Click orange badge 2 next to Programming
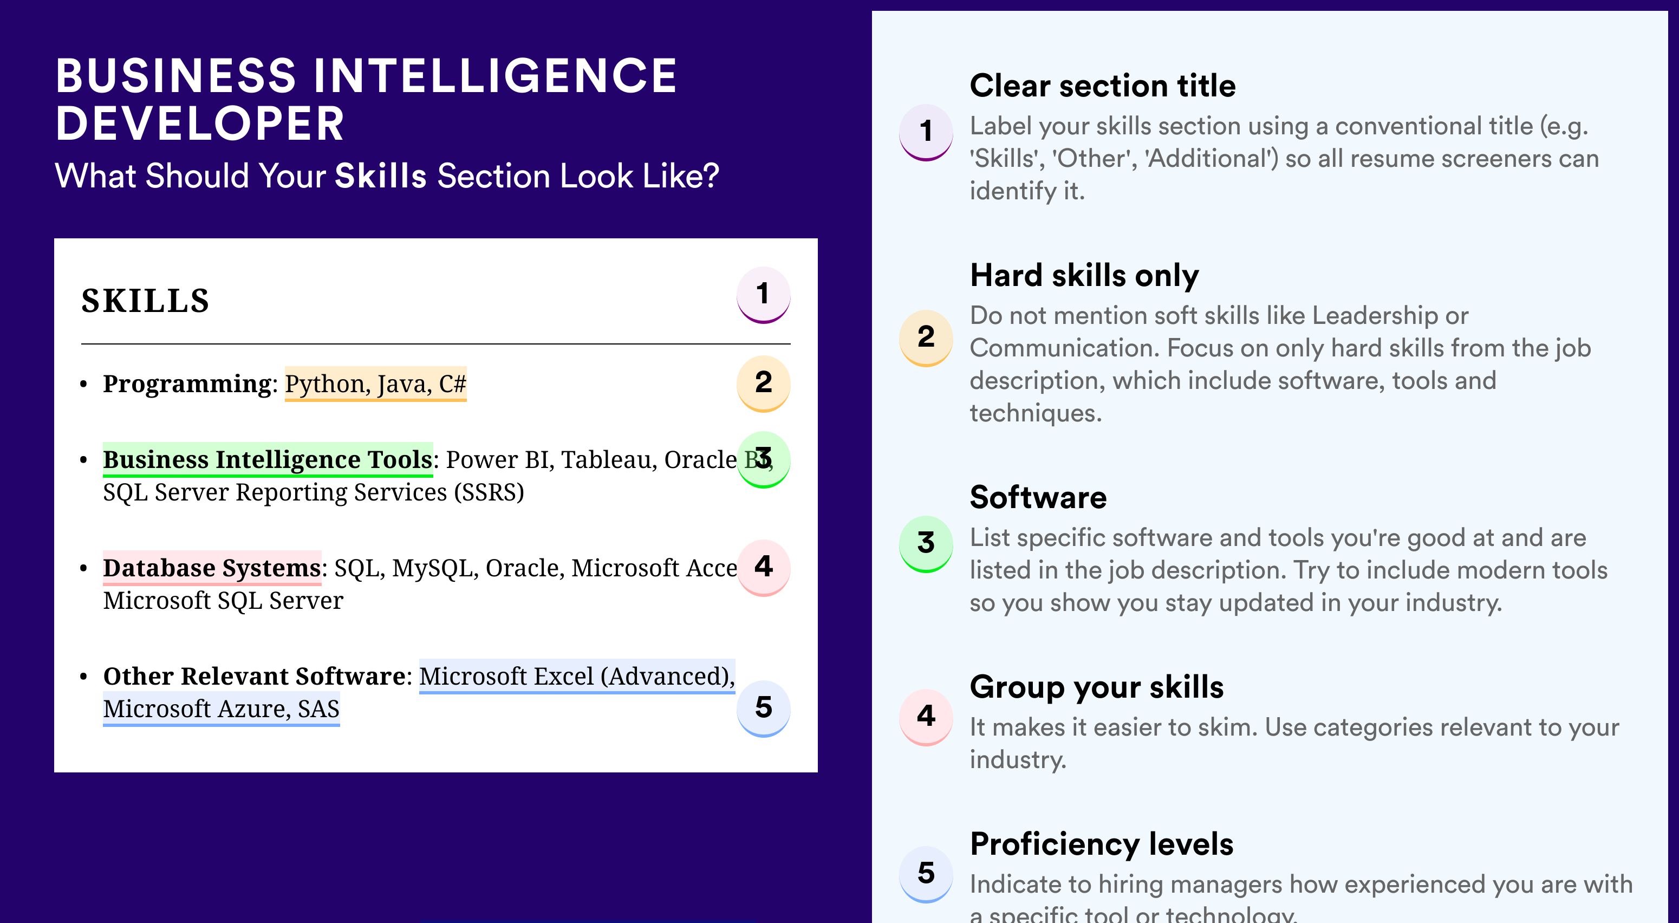The width and height of the screenshot is (1679, 923). [763, 383]
